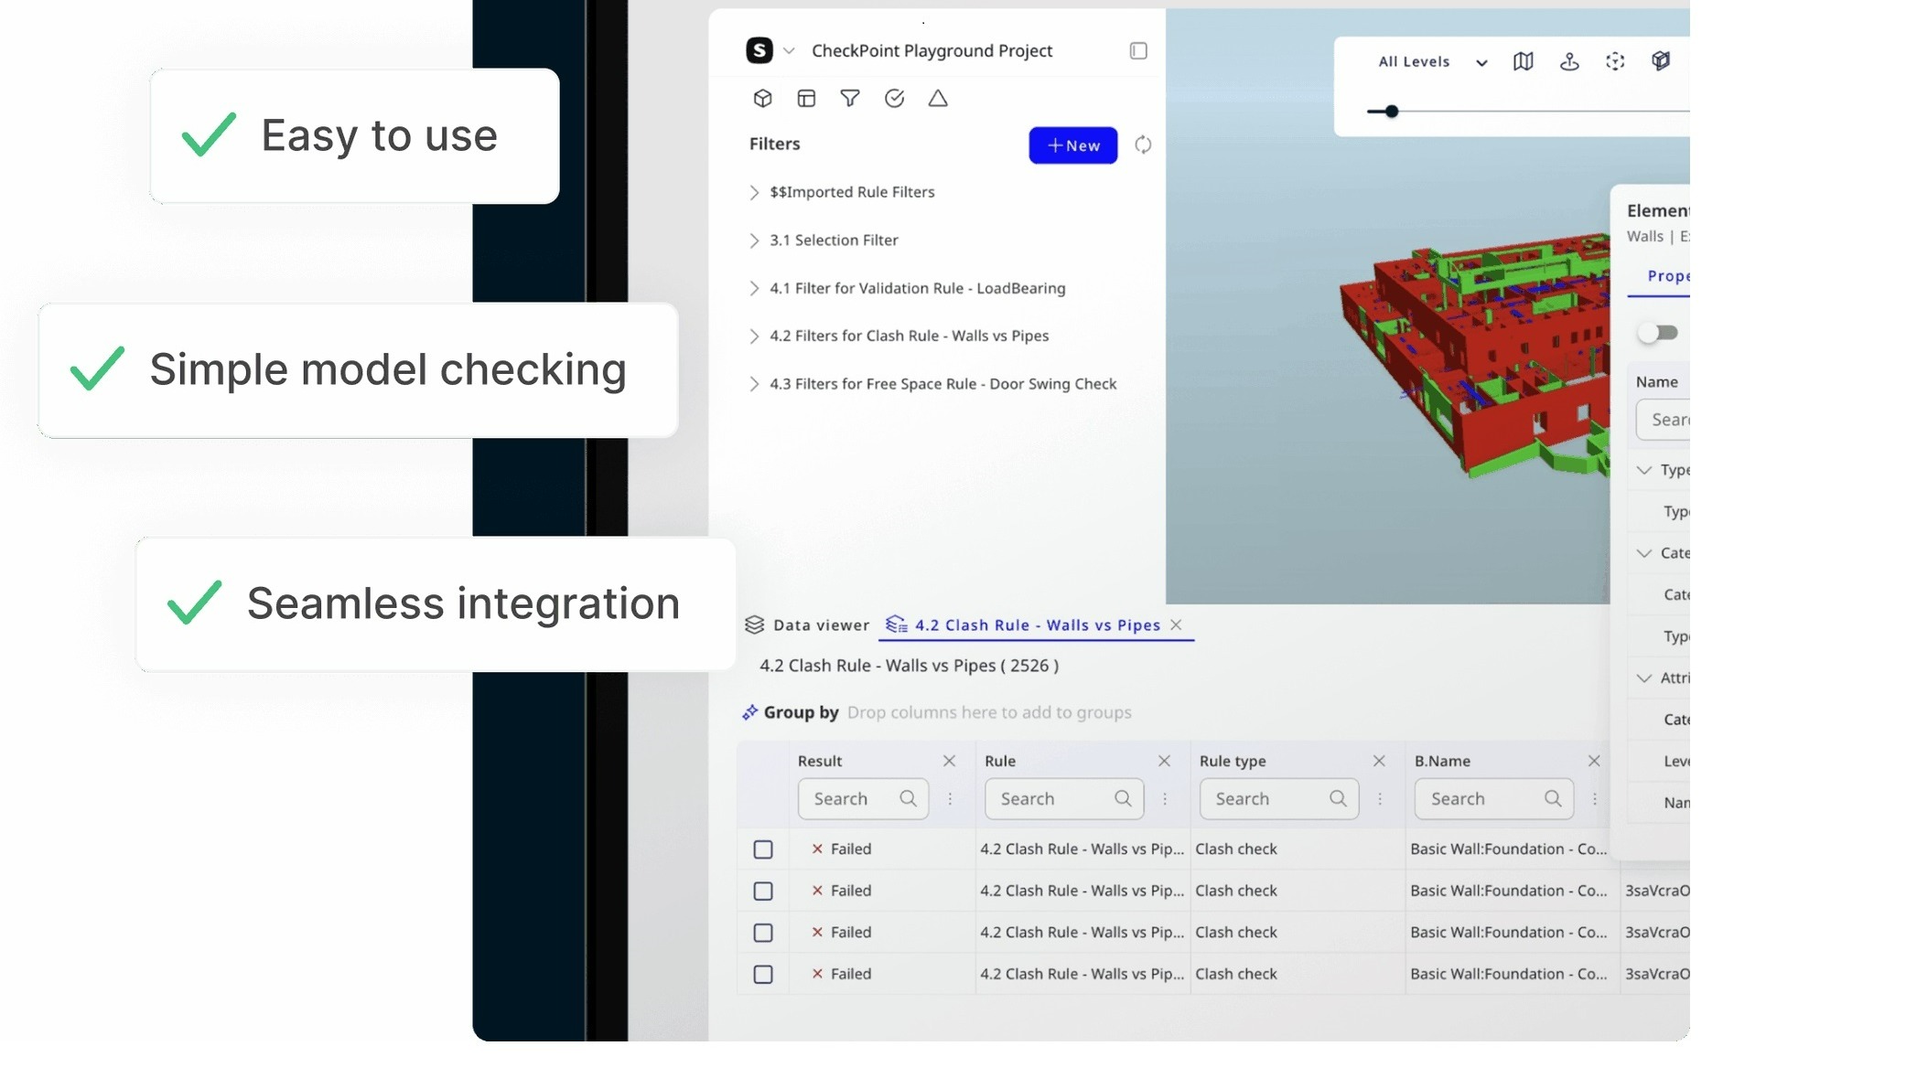
Task: Click the warnings triangle icon
Action: (938, 98)
